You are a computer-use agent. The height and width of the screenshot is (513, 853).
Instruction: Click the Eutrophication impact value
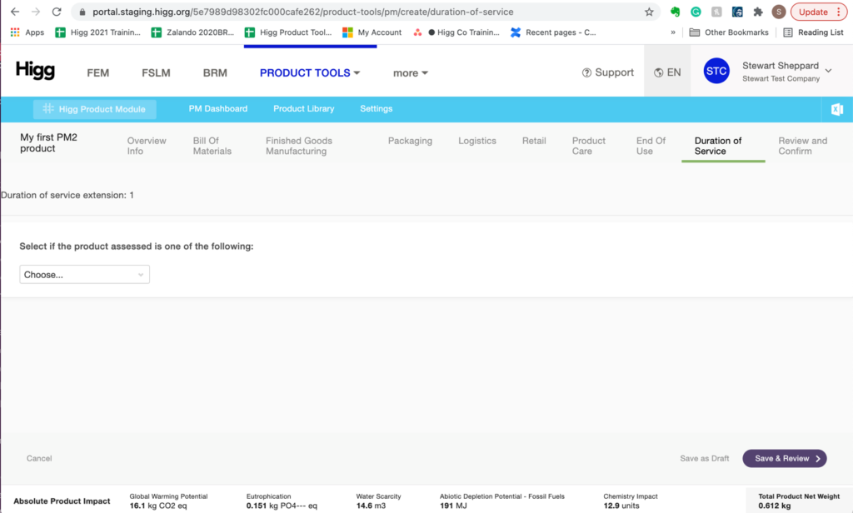282,506
